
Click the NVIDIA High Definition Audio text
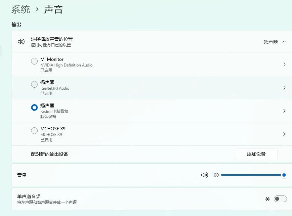[66, 65]
